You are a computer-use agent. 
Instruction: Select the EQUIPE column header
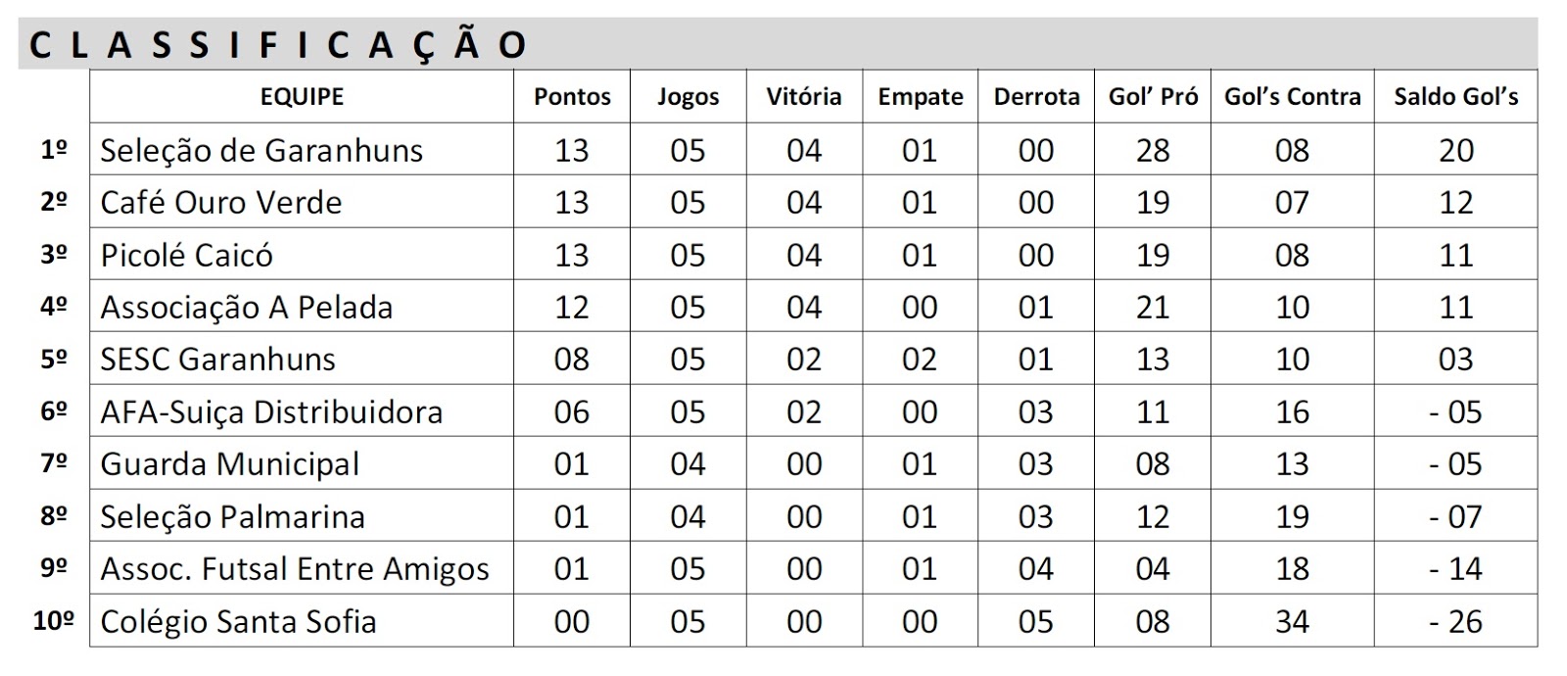pyautogui.click(x=302, y=96)
